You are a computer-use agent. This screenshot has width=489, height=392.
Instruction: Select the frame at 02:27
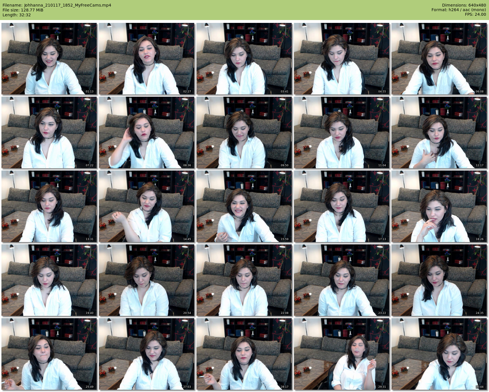(146, 59)
